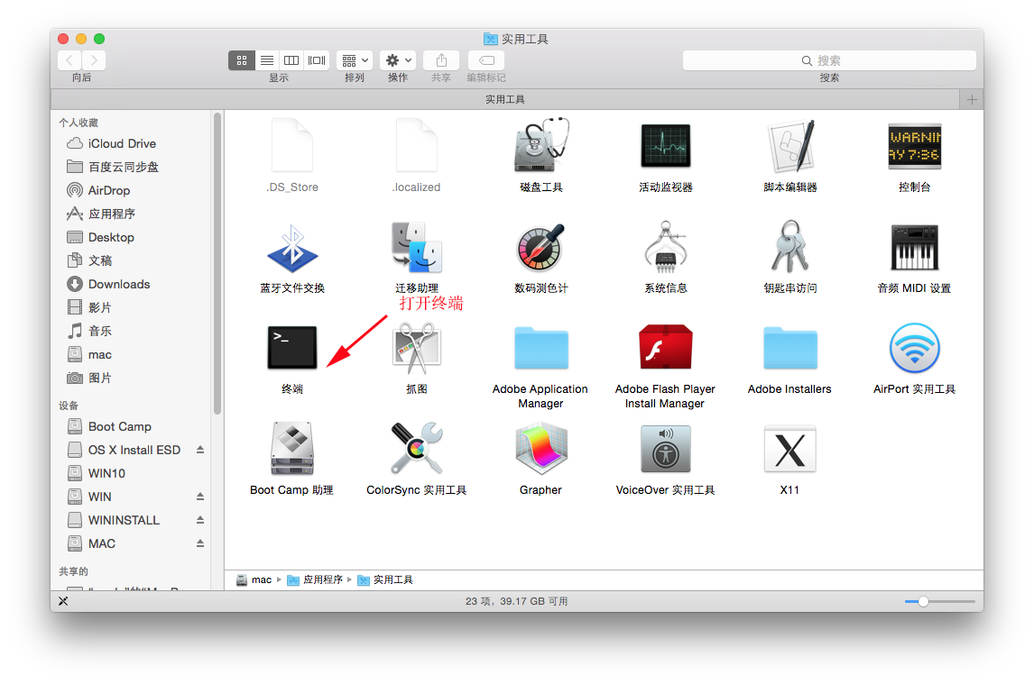This screenshot has width=1034, height=684.
Task: Select AirDrop in the sidebar
Action: [x=109, y=190]
